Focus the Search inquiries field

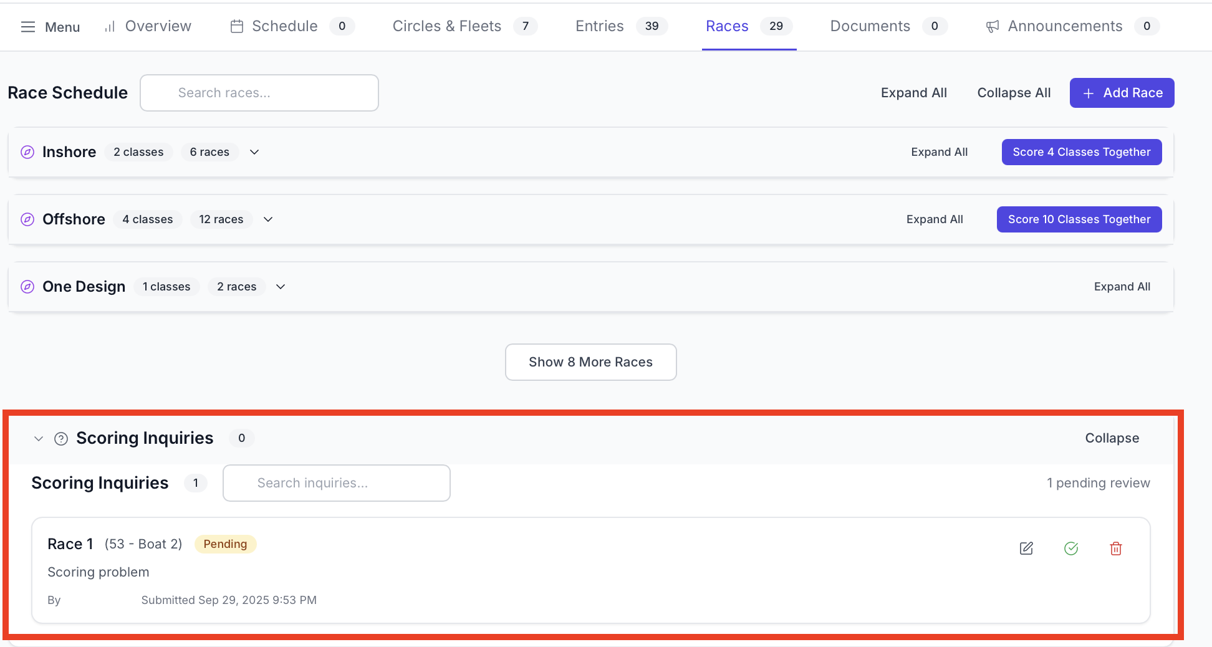(x=337, y=483)
